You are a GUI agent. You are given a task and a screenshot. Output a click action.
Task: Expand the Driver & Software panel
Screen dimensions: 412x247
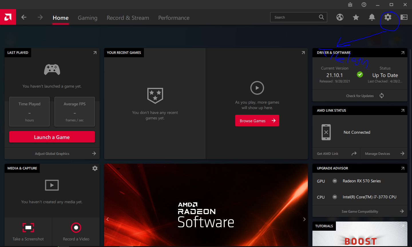403,53
